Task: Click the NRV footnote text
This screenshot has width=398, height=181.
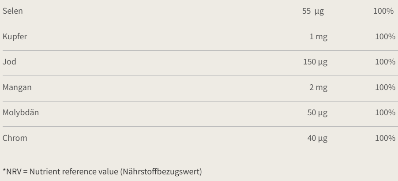Action: coord(102,172)
